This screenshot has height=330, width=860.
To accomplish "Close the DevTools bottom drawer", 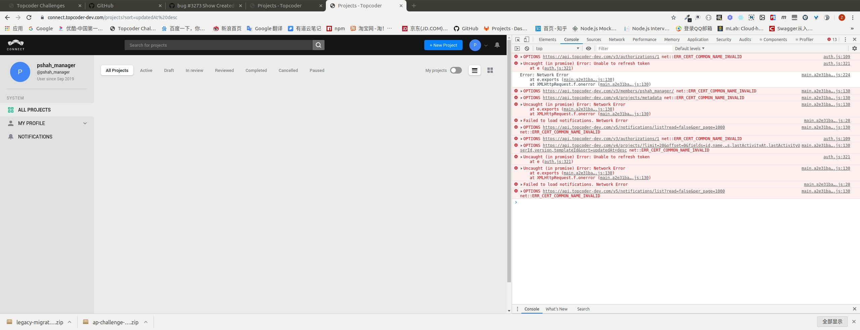I will 855,309.
